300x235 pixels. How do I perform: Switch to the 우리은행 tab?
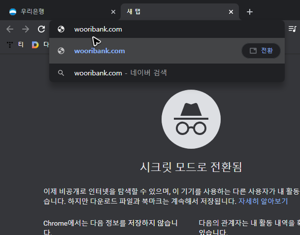61,12
